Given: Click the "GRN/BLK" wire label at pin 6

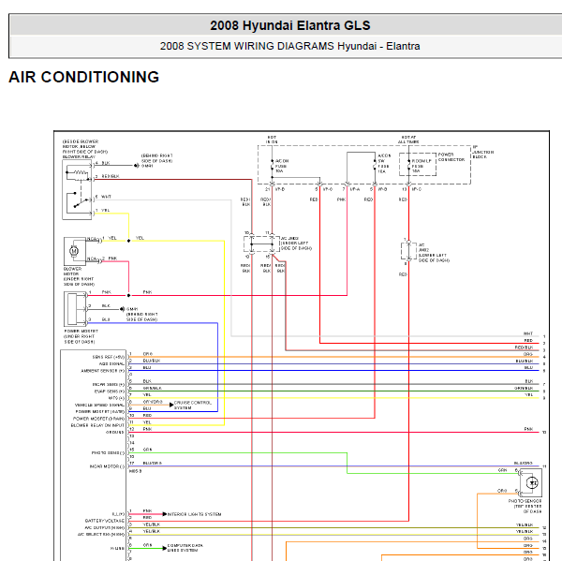Looking at the screenshot, I should 153,388.
